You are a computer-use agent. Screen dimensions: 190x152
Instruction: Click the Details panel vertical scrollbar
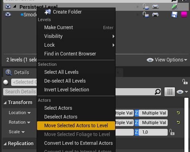(x=186, y=125)
